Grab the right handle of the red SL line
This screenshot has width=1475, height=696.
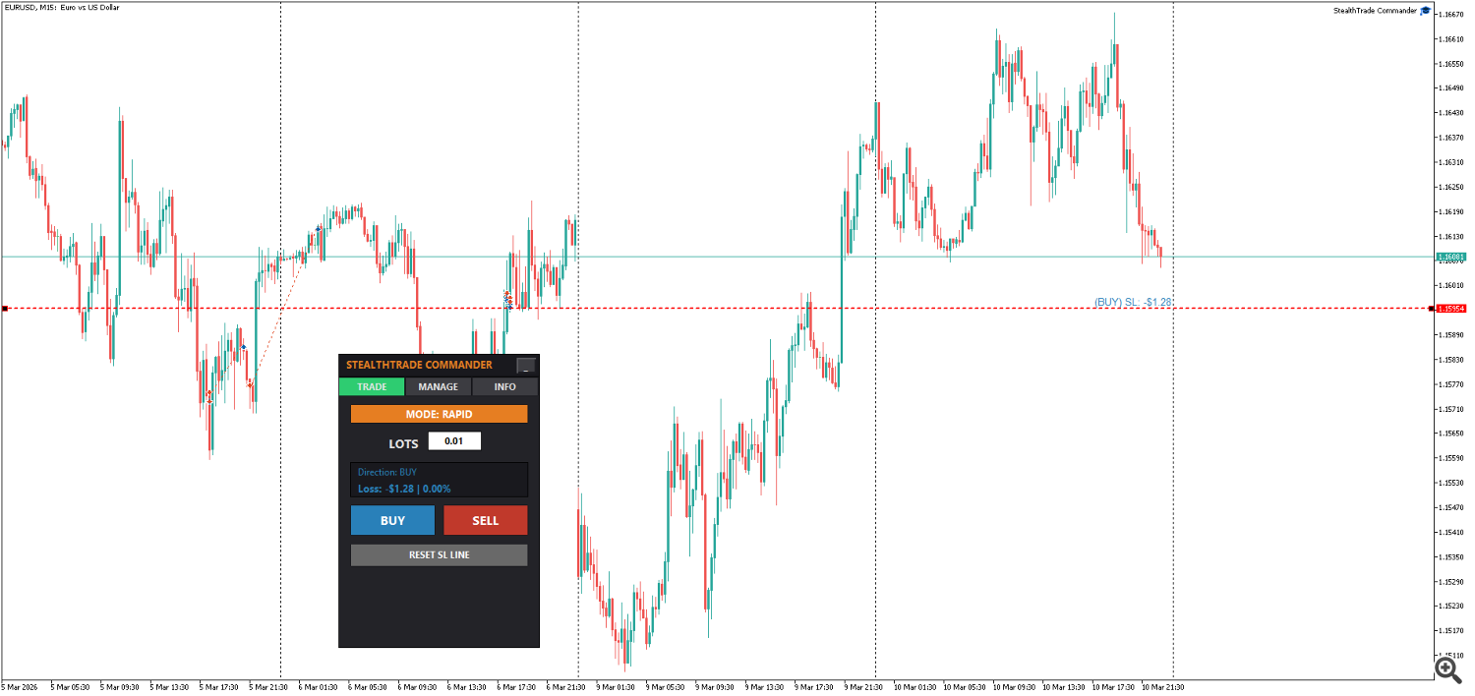coord(1431,309)
